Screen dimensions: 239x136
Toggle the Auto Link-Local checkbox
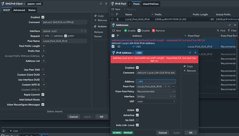coord(137,125)
